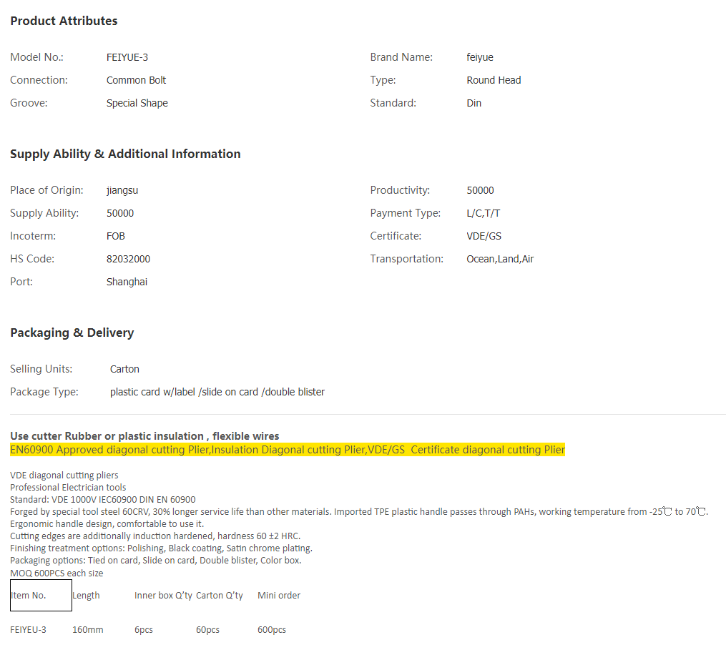Image resolution: width=726 pixels, height=650 pixels.
Task: Click the HS Code value 82032000
Action: click(128, 259)
